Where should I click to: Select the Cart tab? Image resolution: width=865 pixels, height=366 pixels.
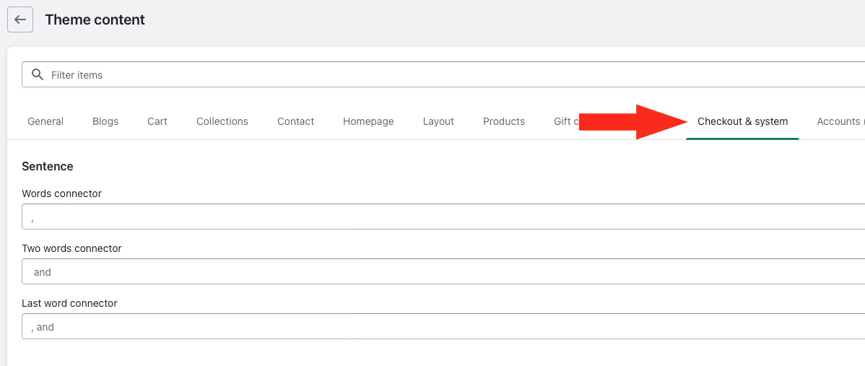point(157,121)
